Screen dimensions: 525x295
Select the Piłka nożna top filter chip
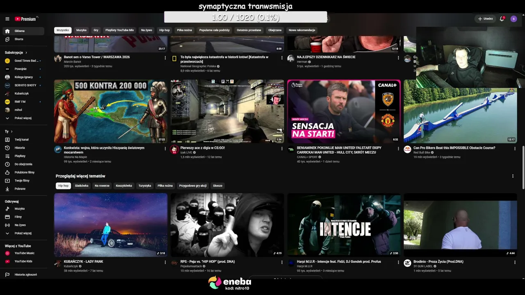pyautogui.click(x=185, y=30)
